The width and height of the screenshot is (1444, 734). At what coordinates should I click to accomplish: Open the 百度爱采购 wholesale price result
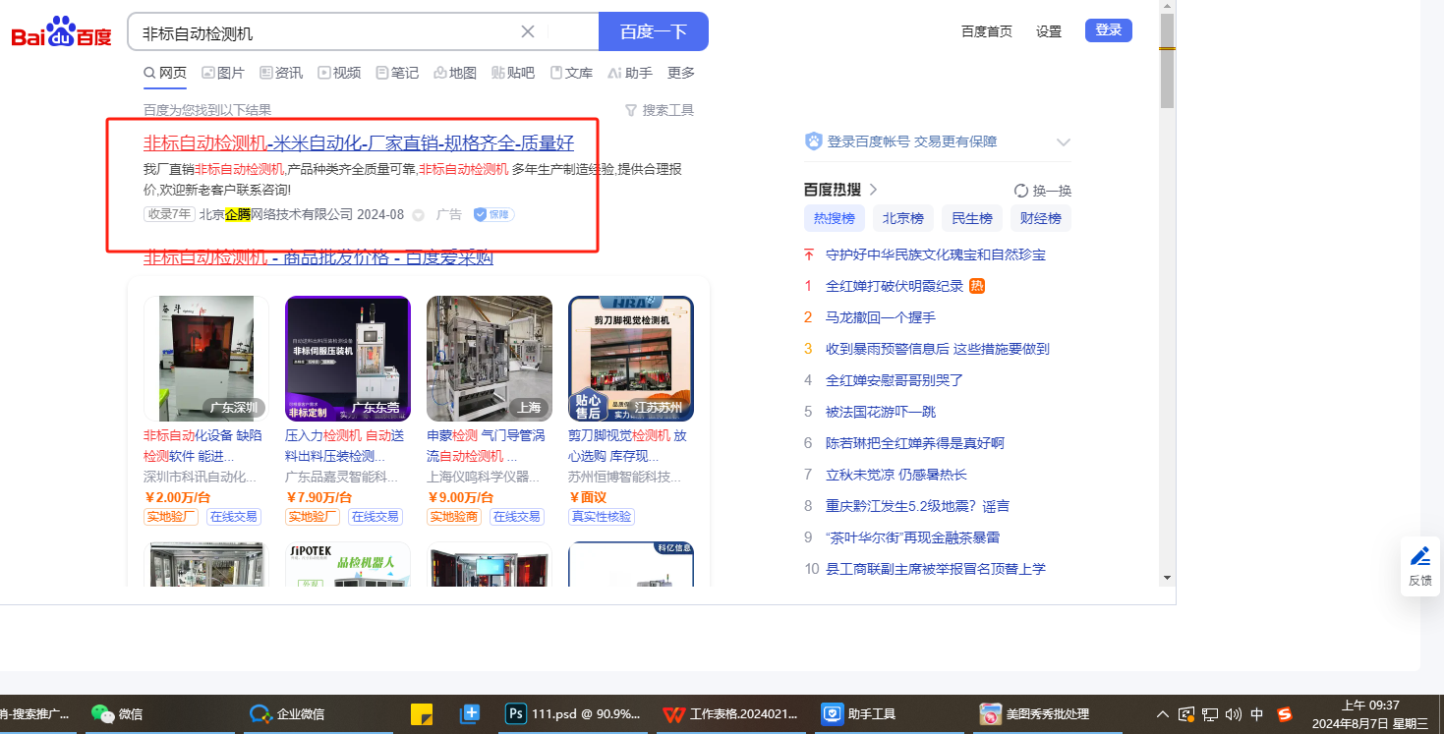(x=318, y=258)
